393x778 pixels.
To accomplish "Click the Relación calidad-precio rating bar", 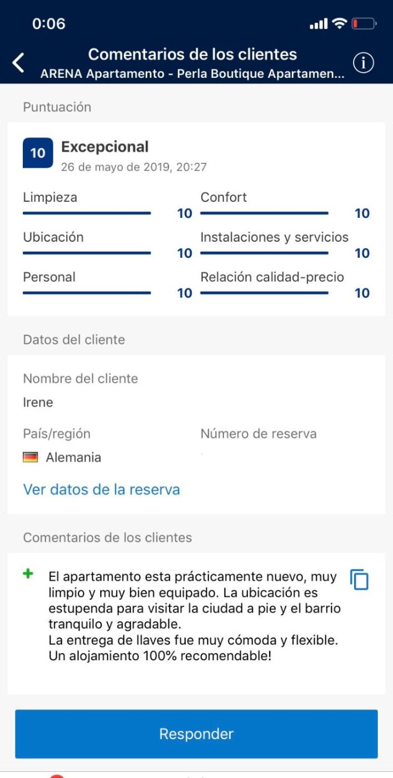I will point(265,293).
